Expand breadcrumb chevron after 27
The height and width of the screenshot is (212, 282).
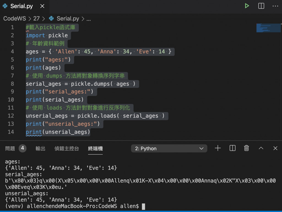(44, 19)
